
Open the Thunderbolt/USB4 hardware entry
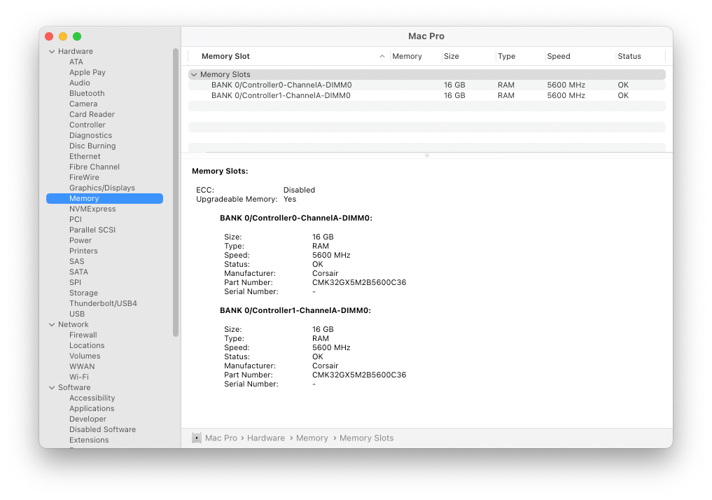click(x=103, y=303)
